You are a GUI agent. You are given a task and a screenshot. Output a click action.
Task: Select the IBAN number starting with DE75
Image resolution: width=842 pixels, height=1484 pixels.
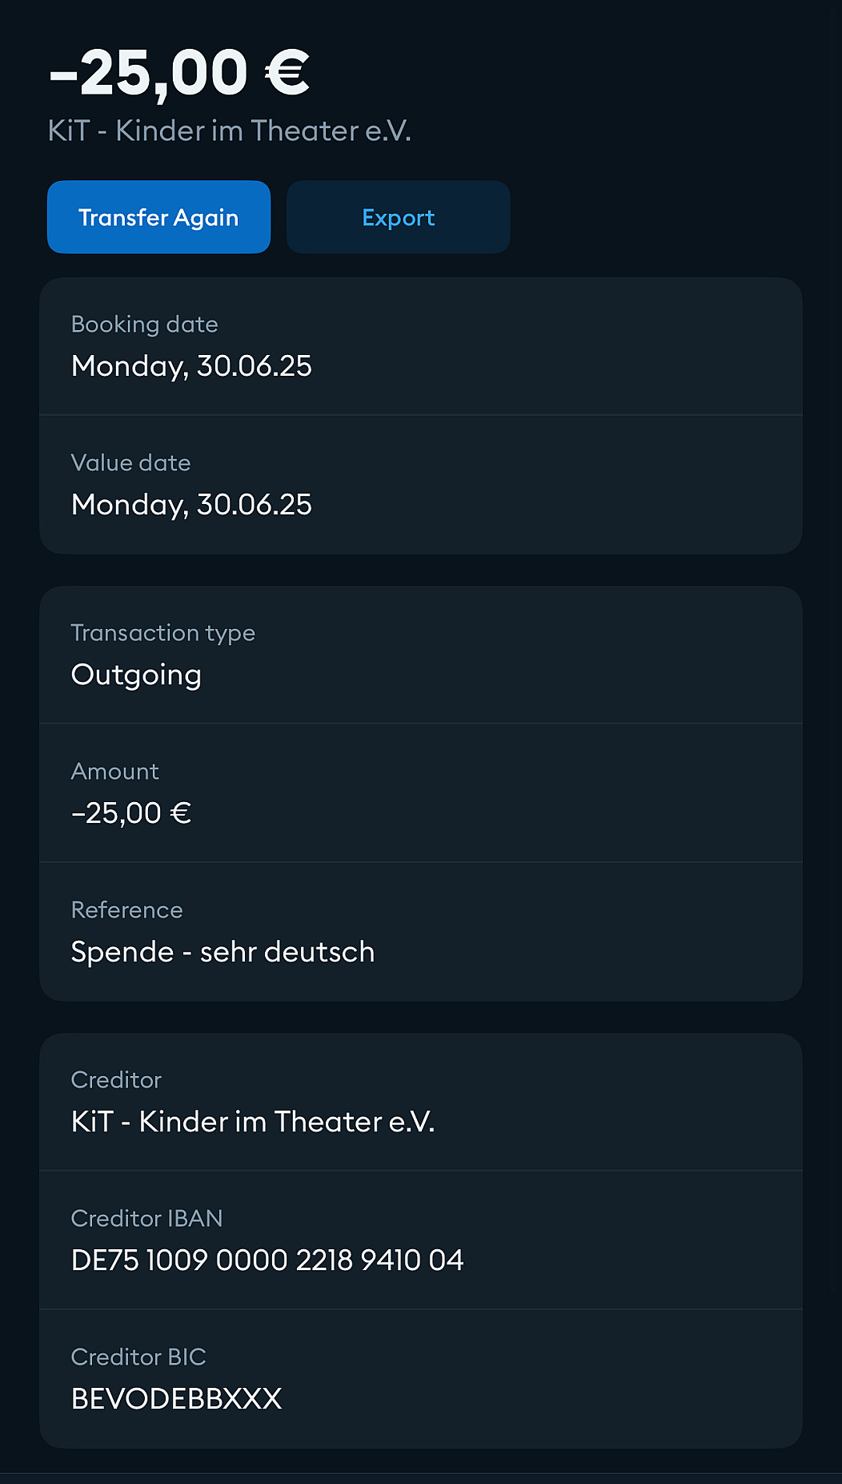(x=267, y=1260)
